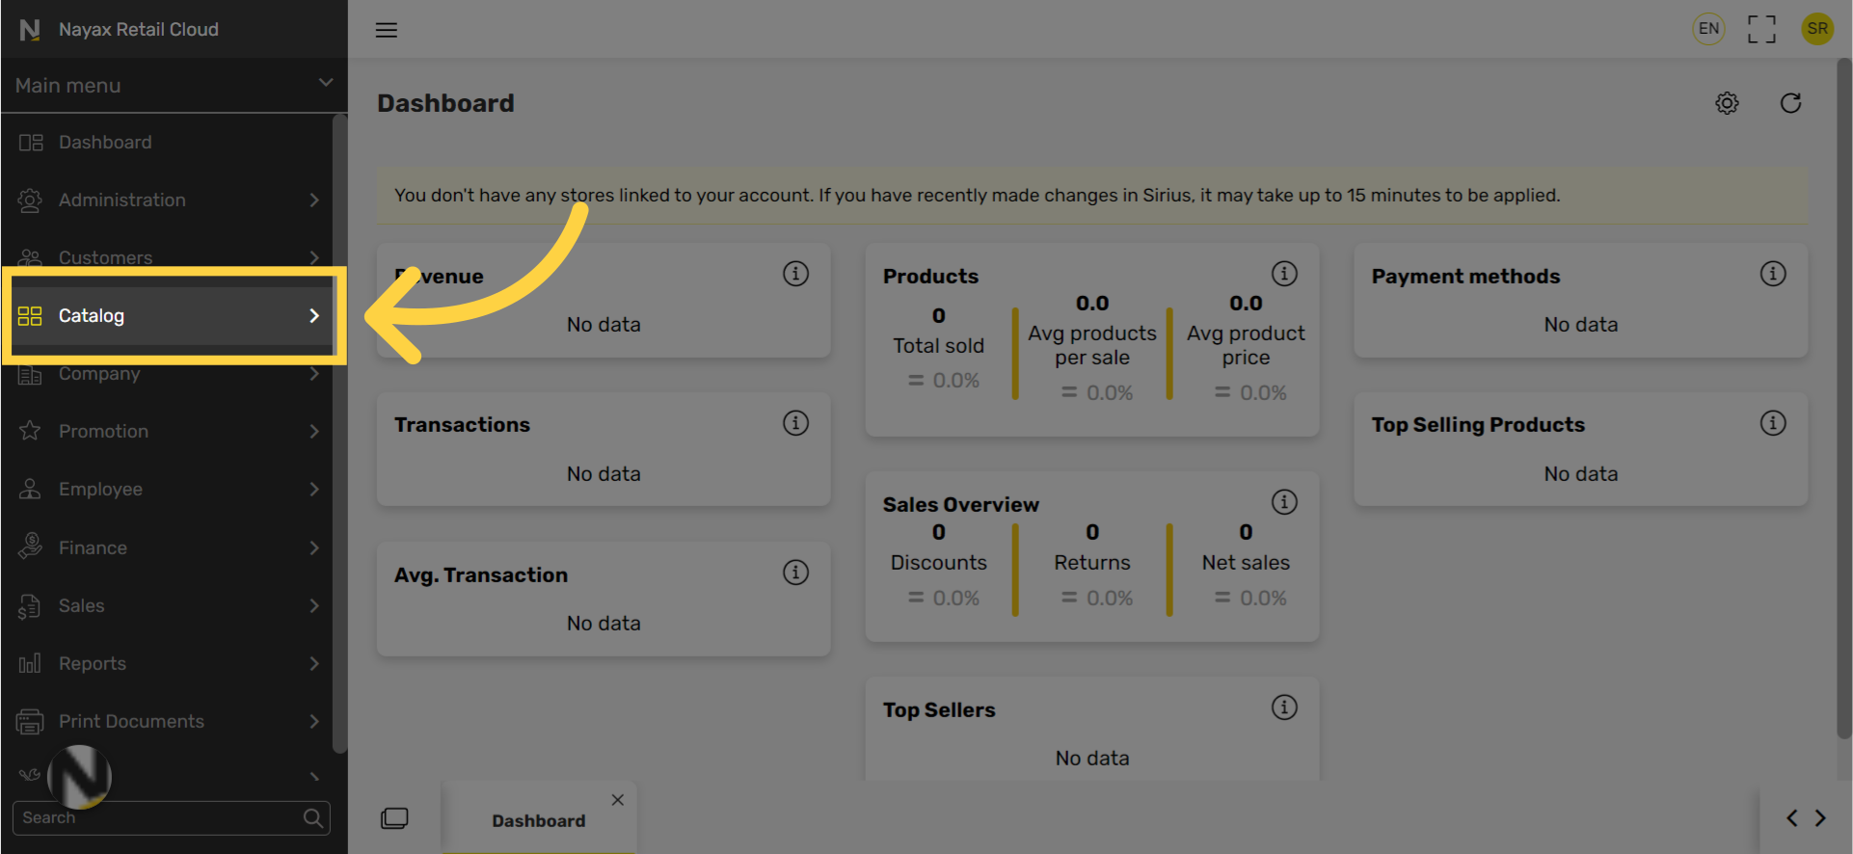Expand the Administration submenu chevron
Image resolution: width=1853 pixels, height=854 pixels.
[x=314, y=200]
